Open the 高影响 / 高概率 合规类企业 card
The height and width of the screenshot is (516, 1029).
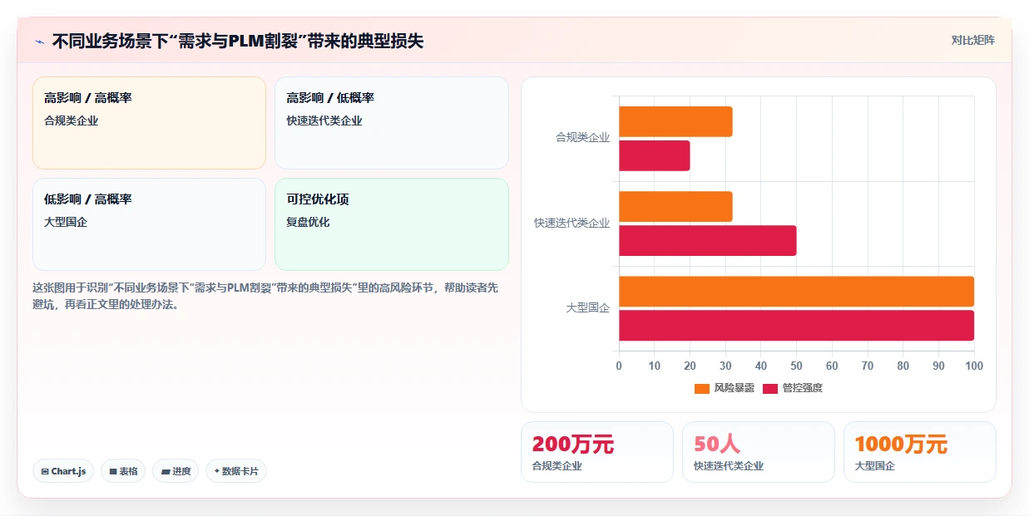point(149,123)
